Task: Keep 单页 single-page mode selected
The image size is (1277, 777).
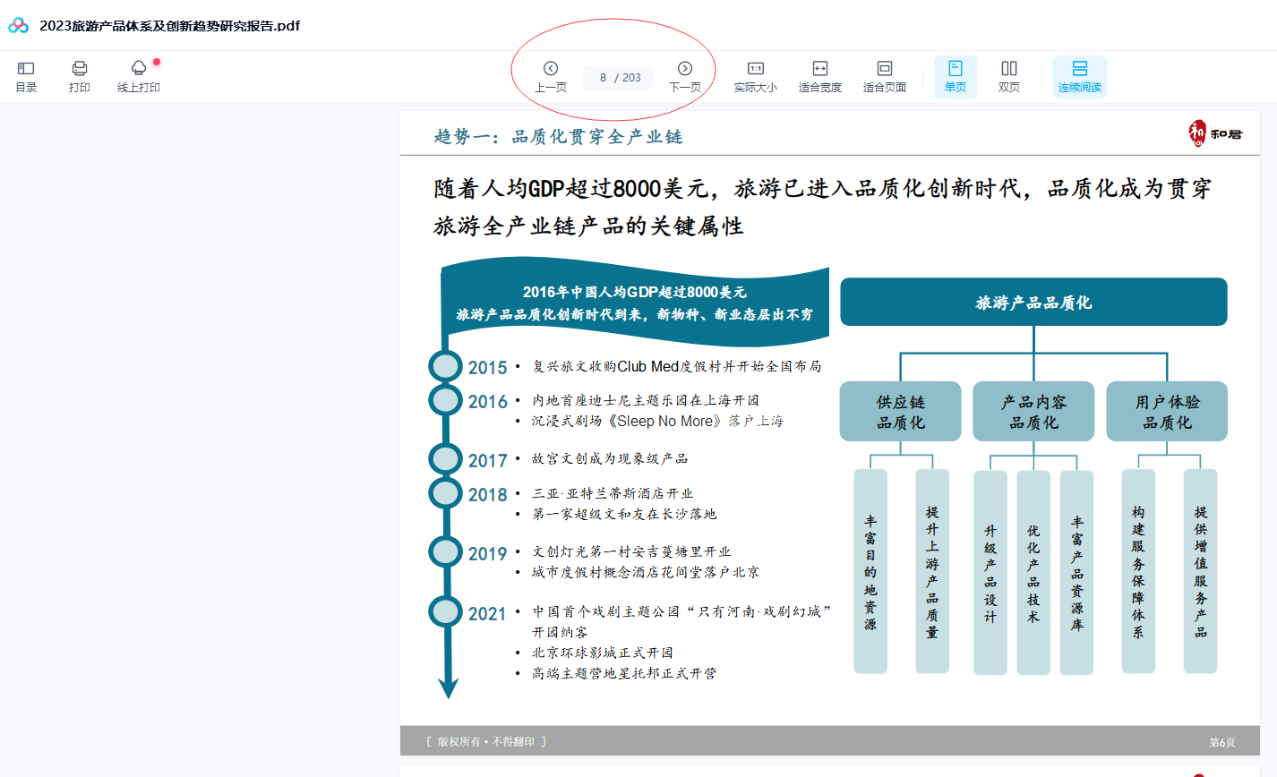Action: 955,73
